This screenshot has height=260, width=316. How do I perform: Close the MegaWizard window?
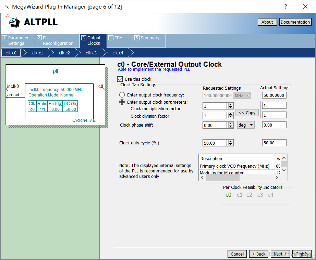(x=305, y=6)
